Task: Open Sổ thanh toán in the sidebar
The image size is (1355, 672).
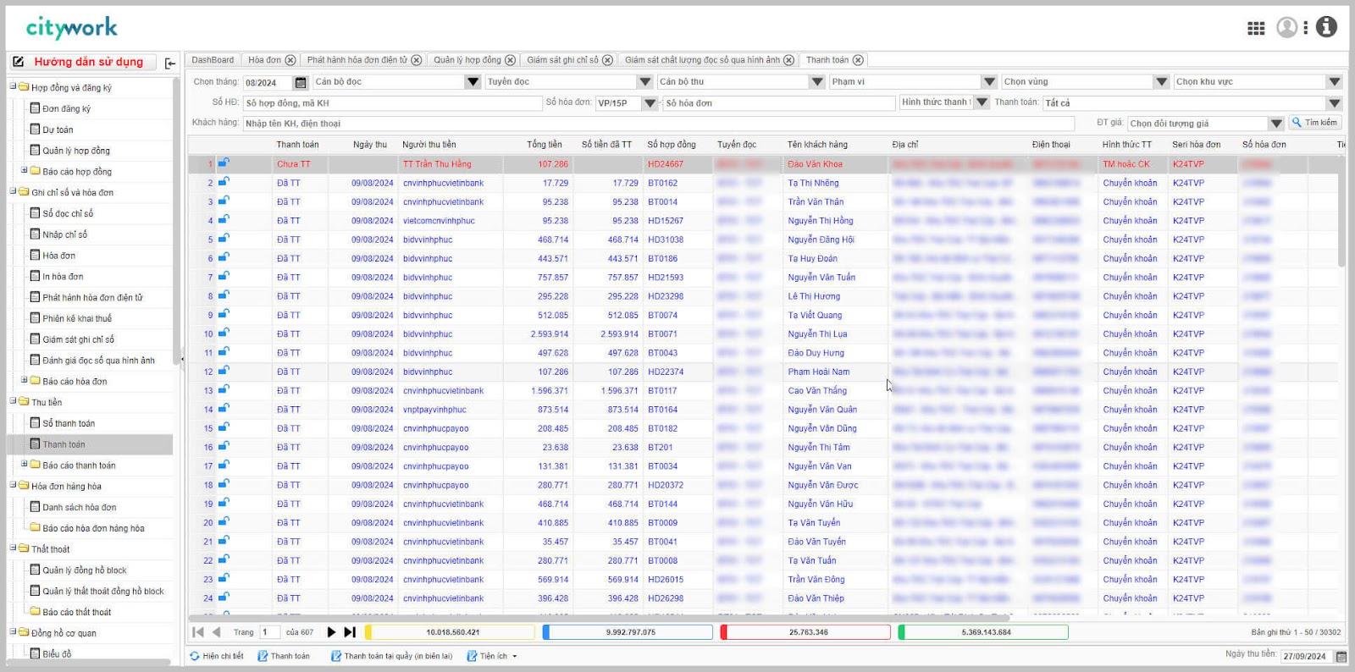Action: tap(69, 423)
